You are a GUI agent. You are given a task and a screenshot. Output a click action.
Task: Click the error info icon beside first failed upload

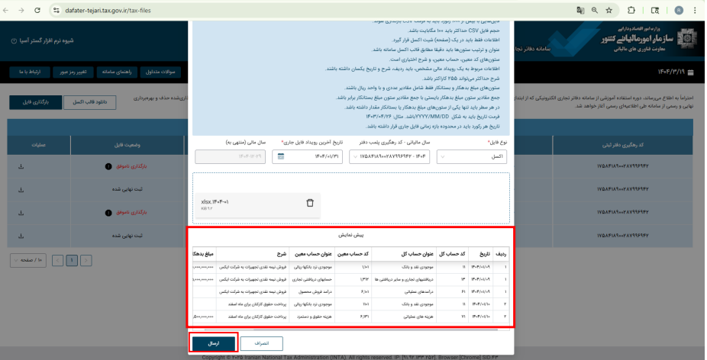click(108, 166)
